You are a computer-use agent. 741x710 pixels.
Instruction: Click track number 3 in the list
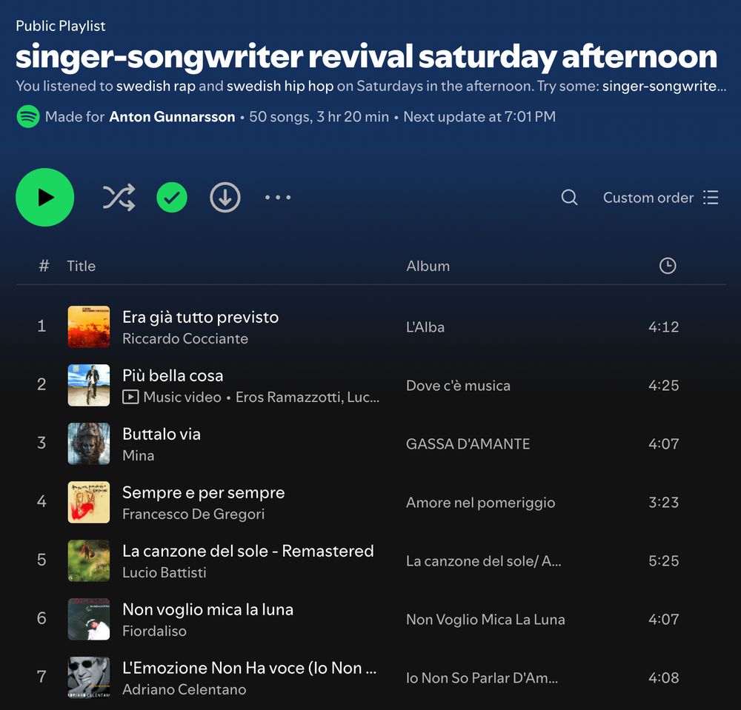point(41,443)
